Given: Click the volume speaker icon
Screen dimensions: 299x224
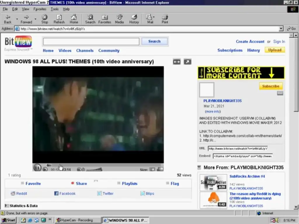Looking at the screenshot, I should tap(81, 169).
